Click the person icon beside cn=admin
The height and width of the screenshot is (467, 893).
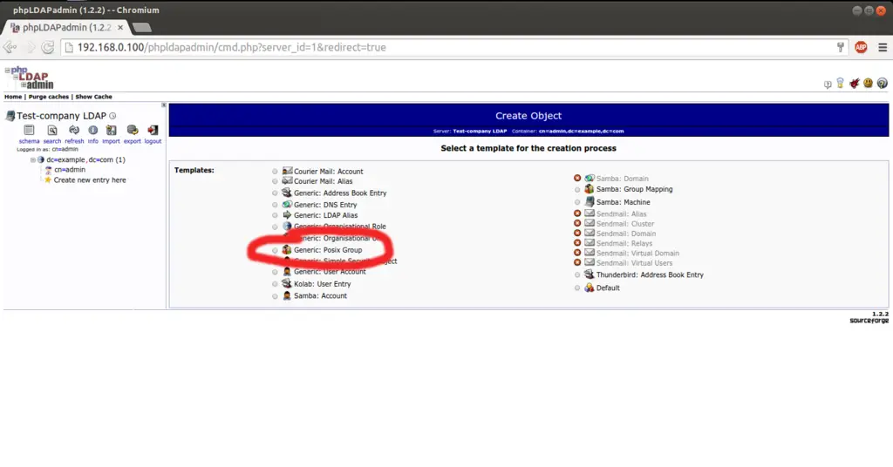[x=49, y=170]
